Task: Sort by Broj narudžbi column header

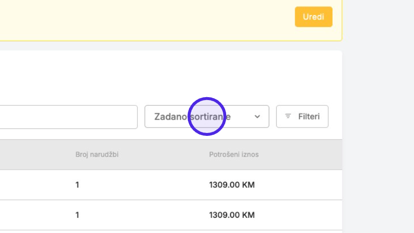Action: 97,155
